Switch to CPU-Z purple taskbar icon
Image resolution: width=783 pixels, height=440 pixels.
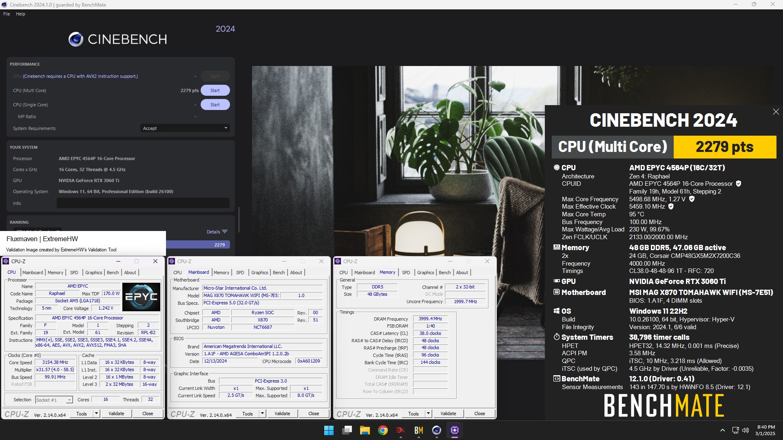point(454,430)
